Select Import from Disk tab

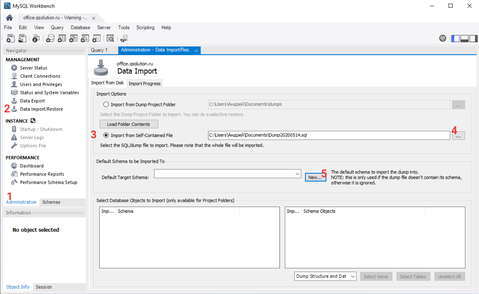coord(108,83)
